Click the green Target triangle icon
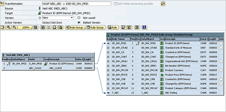Screen dimensions: 226x112 pos(40,13)
